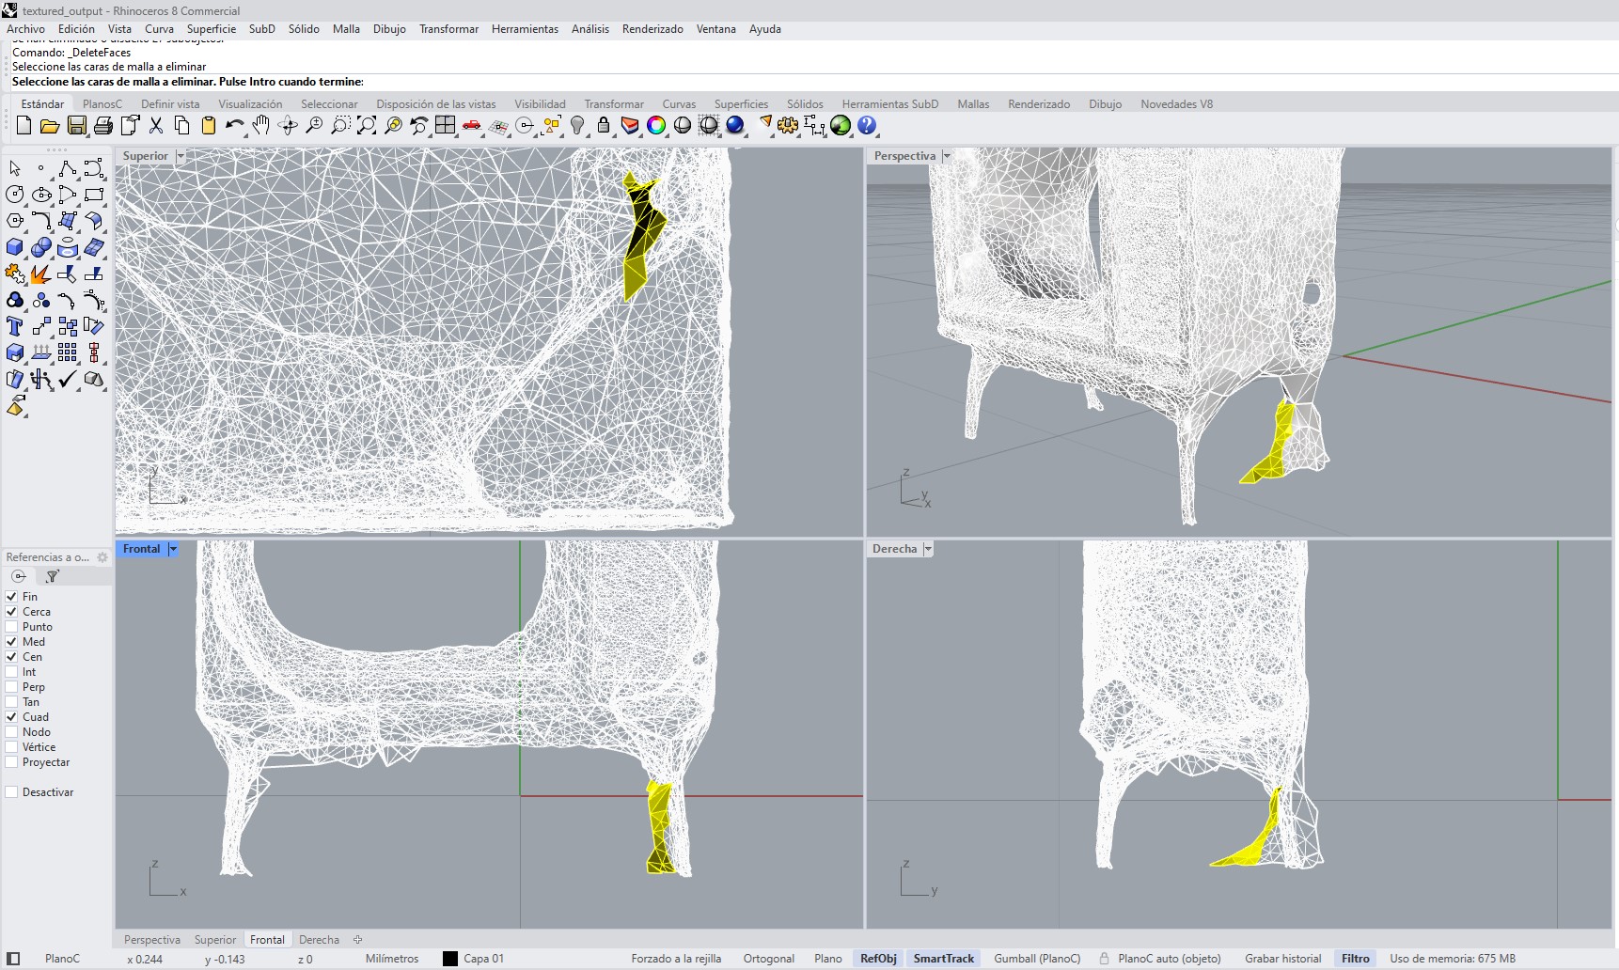Open the Malla menu
Image resolution: width=1619 pixels, height=970 pixels.
coord(346,29)
